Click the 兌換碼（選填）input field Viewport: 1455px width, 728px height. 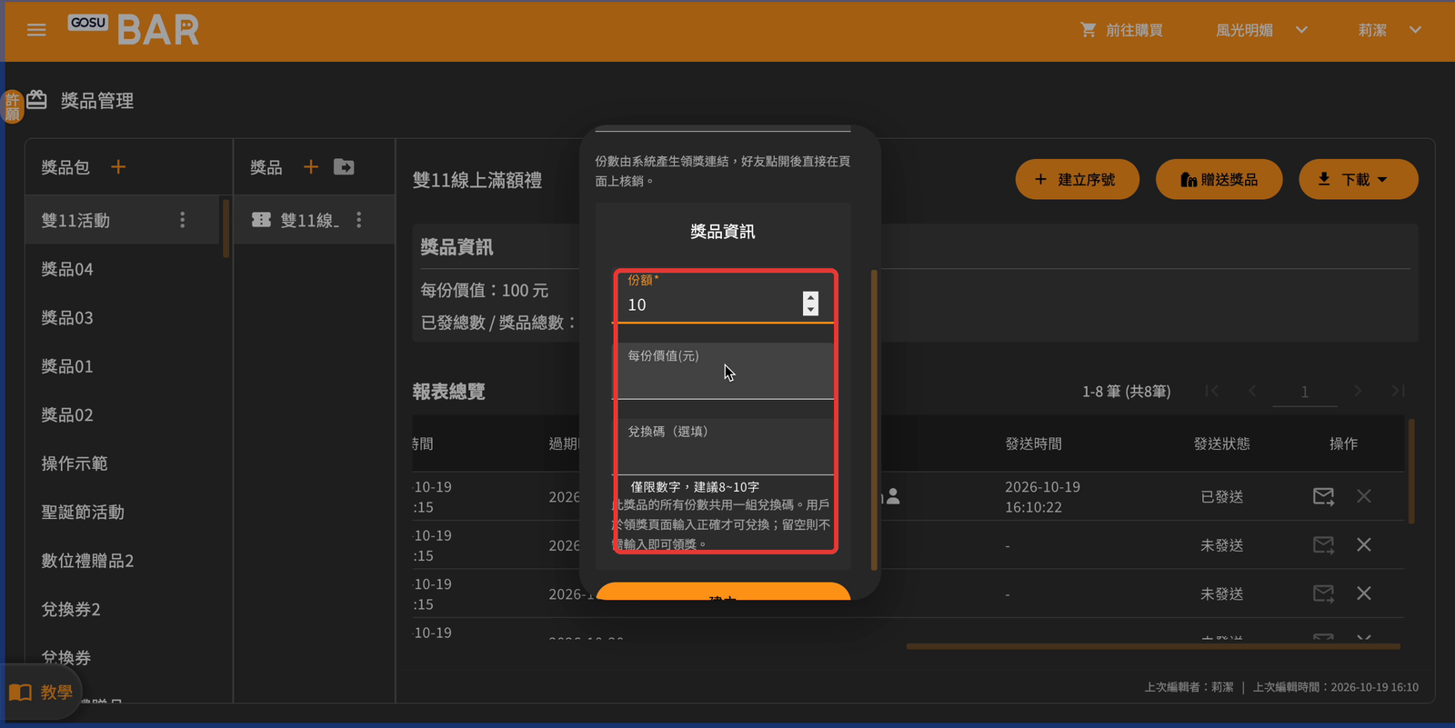pyautogui.click(x=723, y=446)
